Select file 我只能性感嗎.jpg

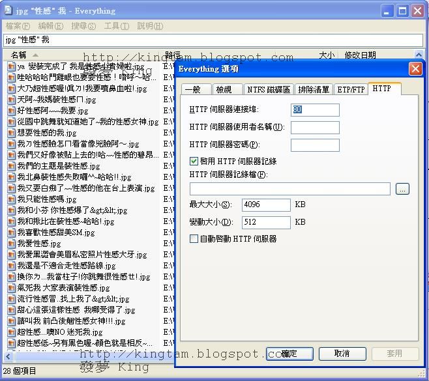tap(47, 199)
